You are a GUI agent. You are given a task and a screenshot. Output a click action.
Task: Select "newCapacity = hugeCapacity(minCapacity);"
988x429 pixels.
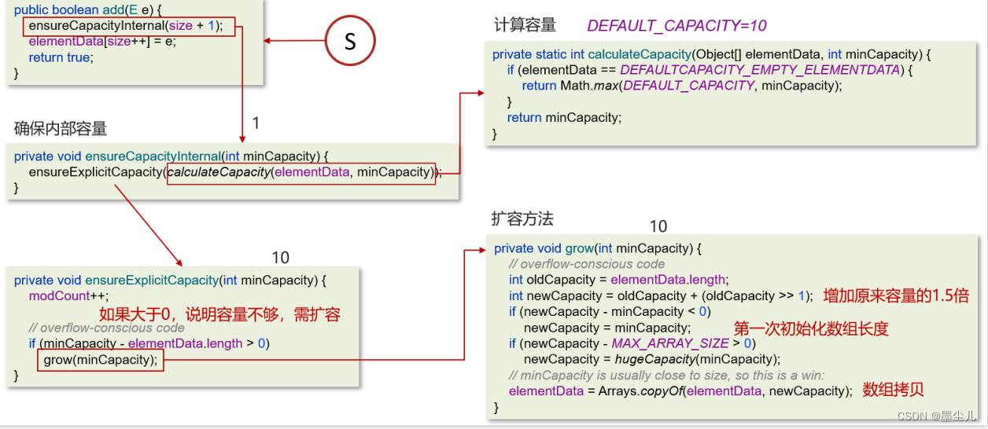click(652, 359)
